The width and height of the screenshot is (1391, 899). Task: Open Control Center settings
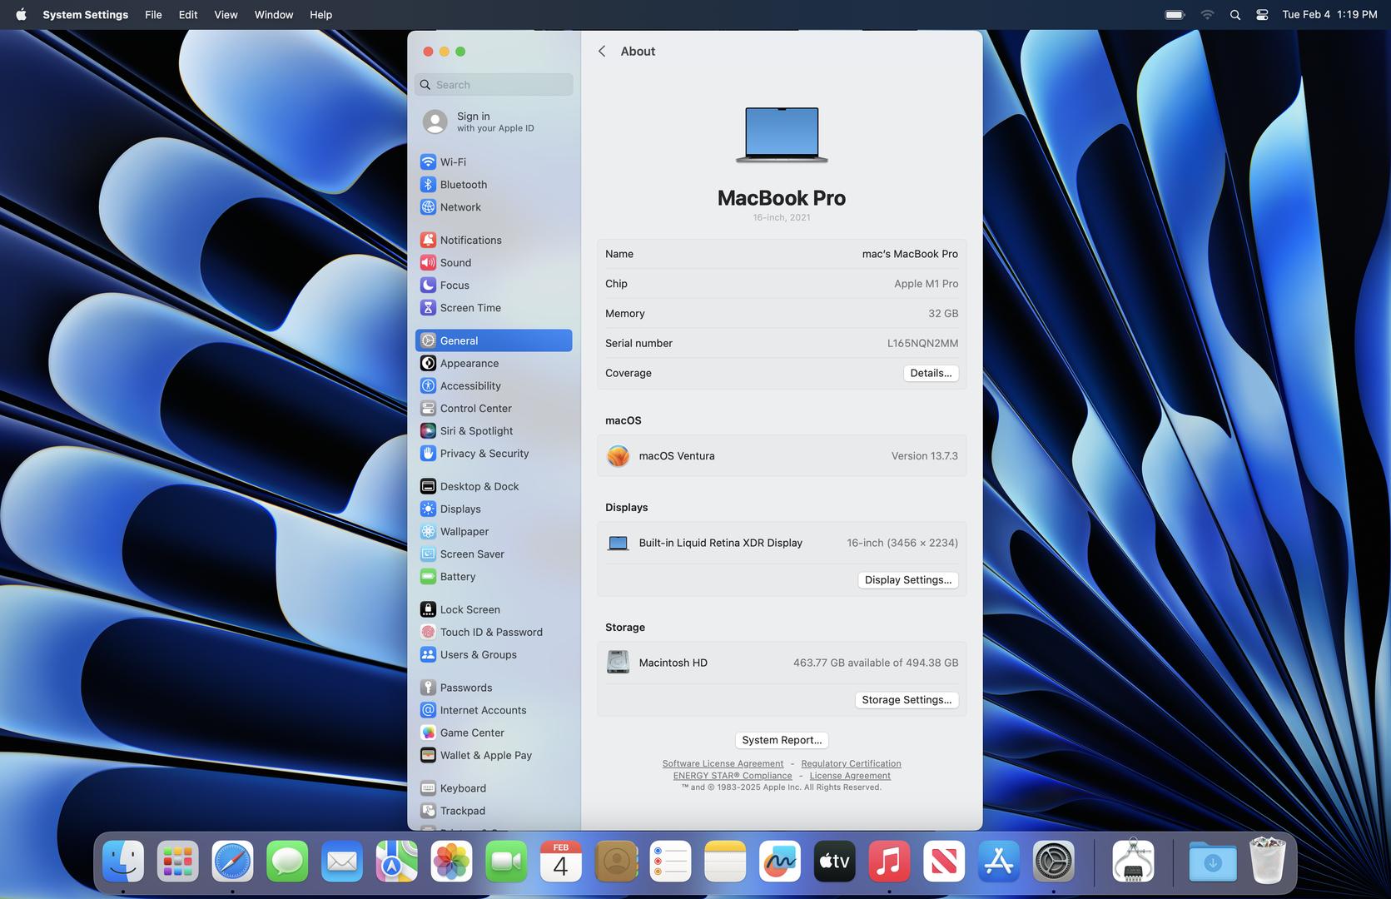coord(494,408)
